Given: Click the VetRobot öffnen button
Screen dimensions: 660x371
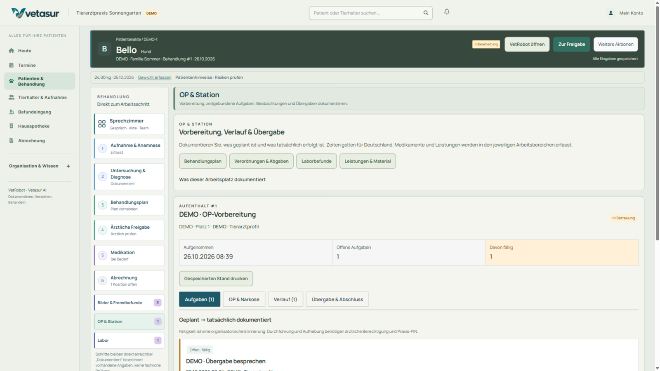Looking at the screenshot, I should coord(527,44).
